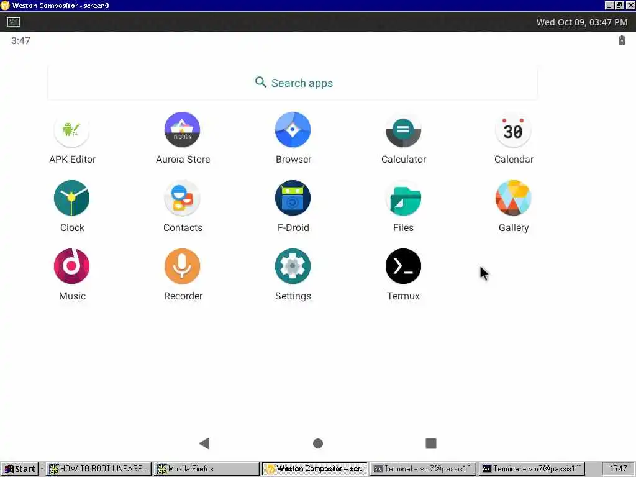
Task: Select Weston Compositor taskbar button
Action: click(x=315, y=469)
